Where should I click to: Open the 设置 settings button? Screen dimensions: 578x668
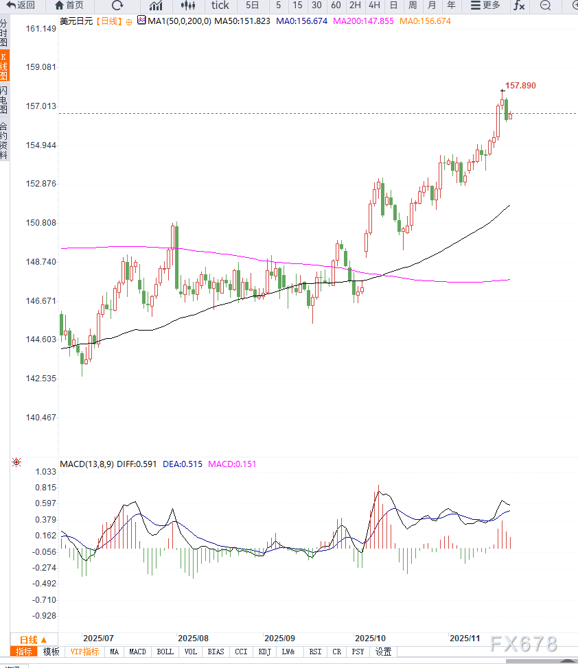pos(383,652)
